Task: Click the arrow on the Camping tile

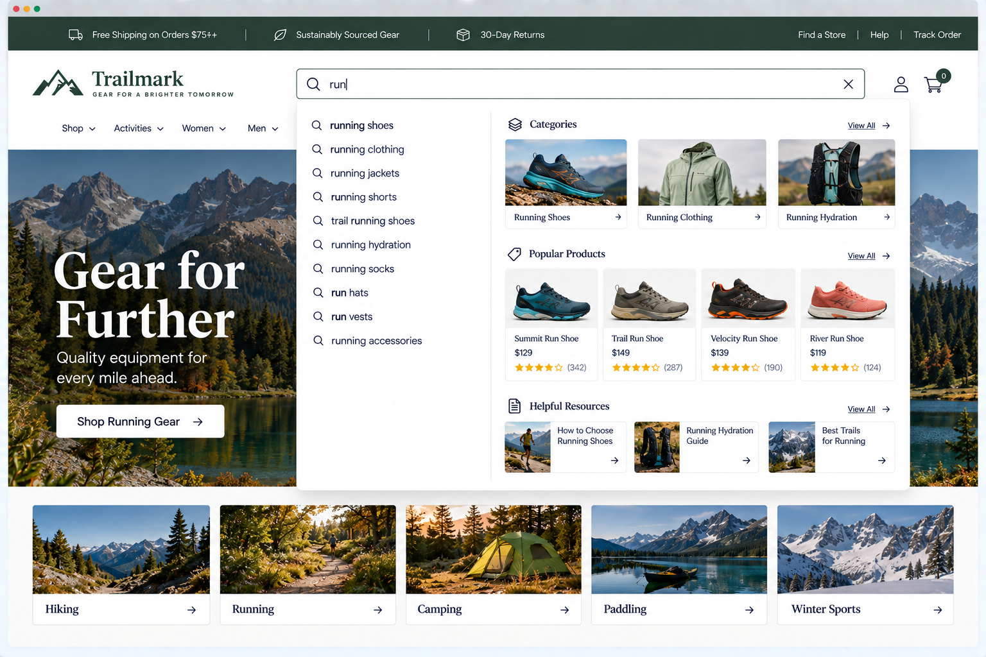Action: click(564, 610)
